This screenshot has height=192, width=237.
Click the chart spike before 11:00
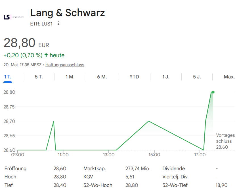tap(54, 121)
